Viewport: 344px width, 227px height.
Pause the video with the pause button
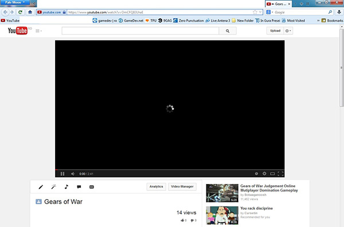click(62, 174)
